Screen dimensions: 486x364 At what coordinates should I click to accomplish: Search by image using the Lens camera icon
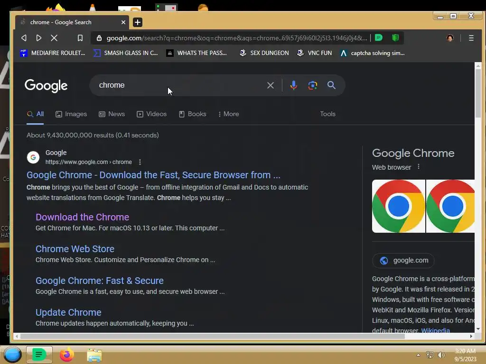point(312,85)
